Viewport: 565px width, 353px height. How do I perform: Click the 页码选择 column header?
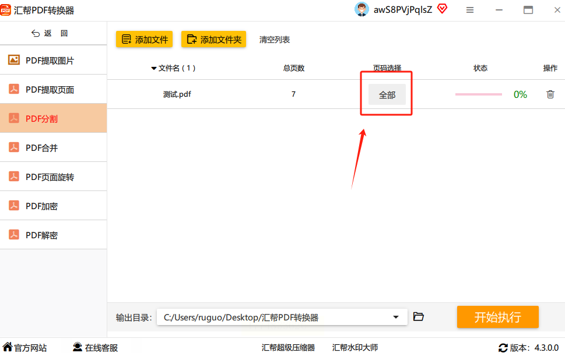387,68
